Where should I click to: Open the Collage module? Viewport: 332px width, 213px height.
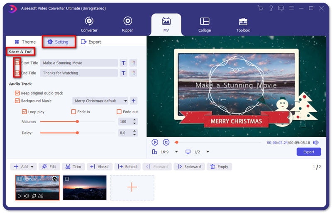coord(205,25)
